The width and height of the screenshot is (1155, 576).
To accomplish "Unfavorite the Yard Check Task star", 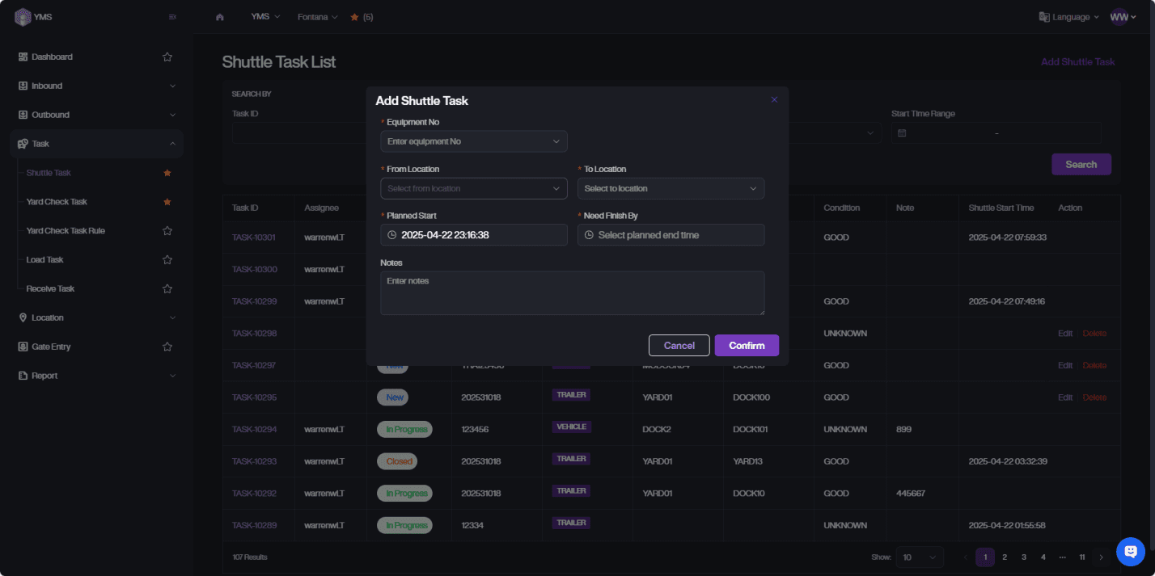I will tap(167, 202).
